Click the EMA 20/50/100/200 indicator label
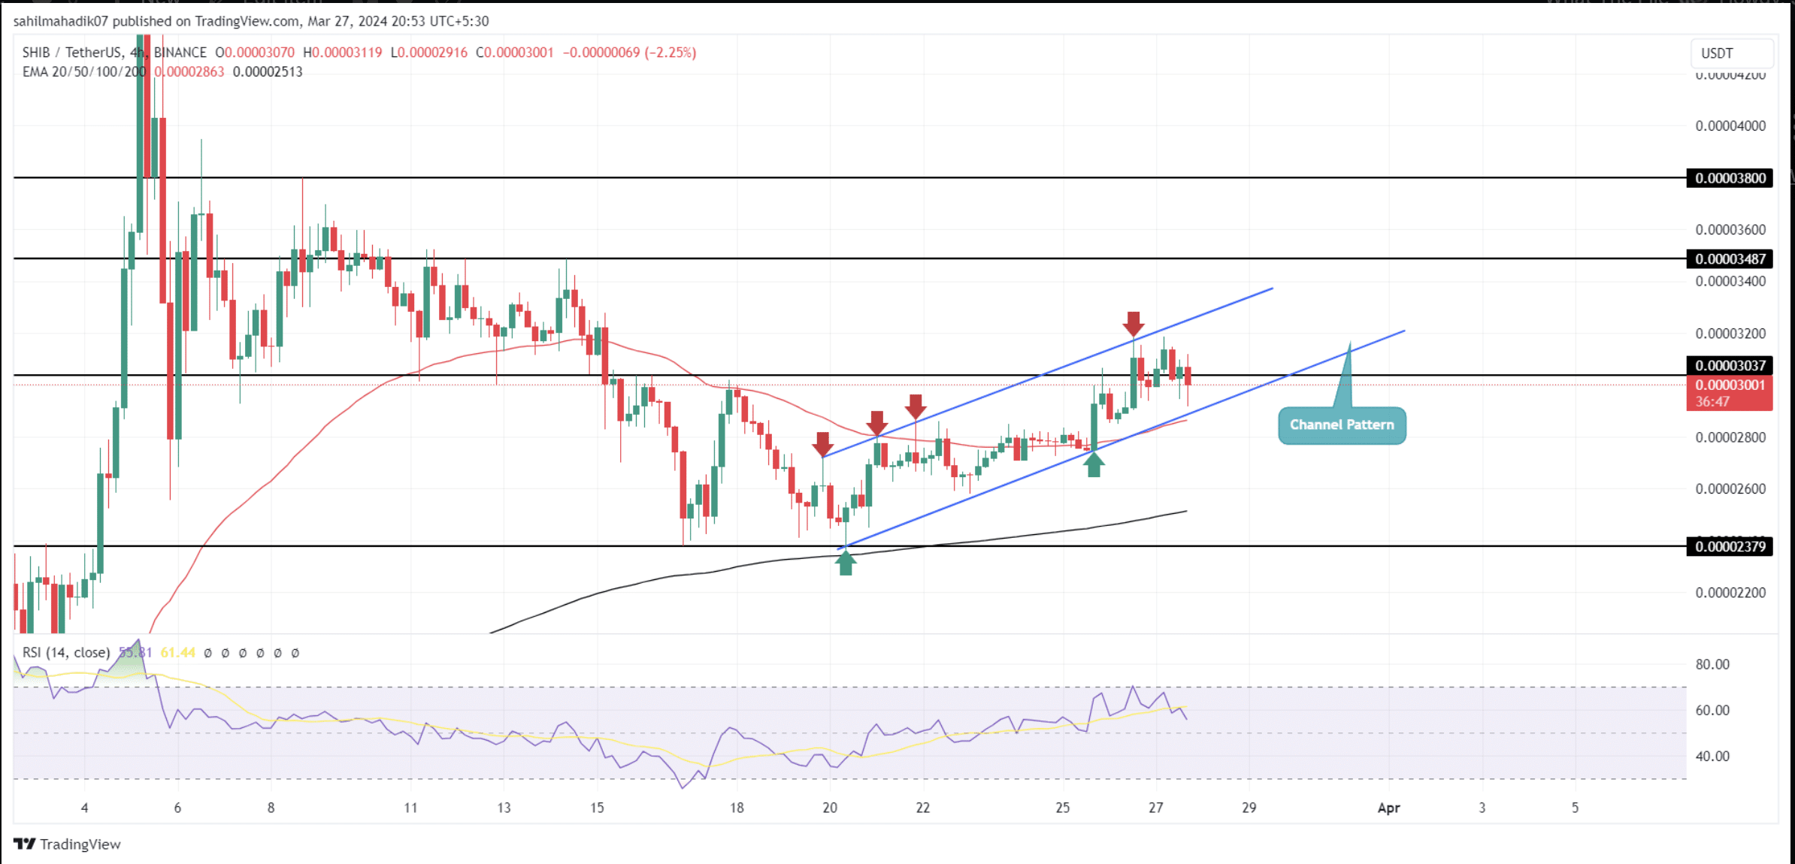The height and width of the screenshot is (864, 1795). tap(84, 72)
